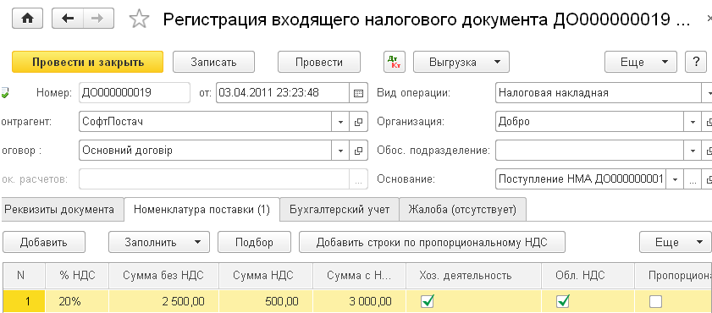Image resolution: width=712 pixels, height=313 pixels.
Task: Click the Подбор button
Action: 254,242
